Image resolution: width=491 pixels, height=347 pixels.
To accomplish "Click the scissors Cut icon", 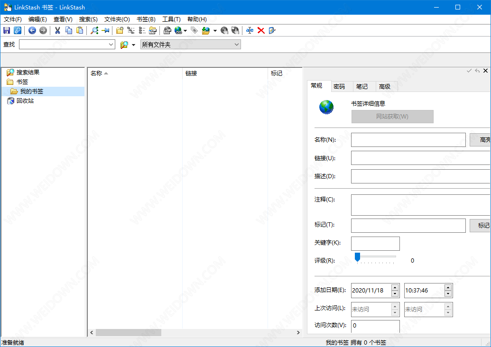I will [x=57, y=30].
